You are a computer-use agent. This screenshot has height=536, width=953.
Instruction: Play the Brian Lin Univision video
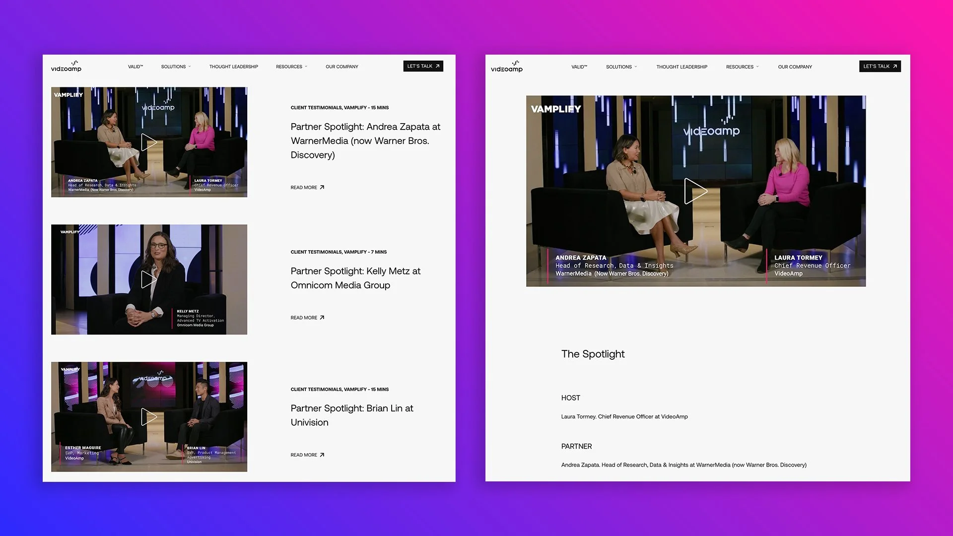[x=148, y=417]
